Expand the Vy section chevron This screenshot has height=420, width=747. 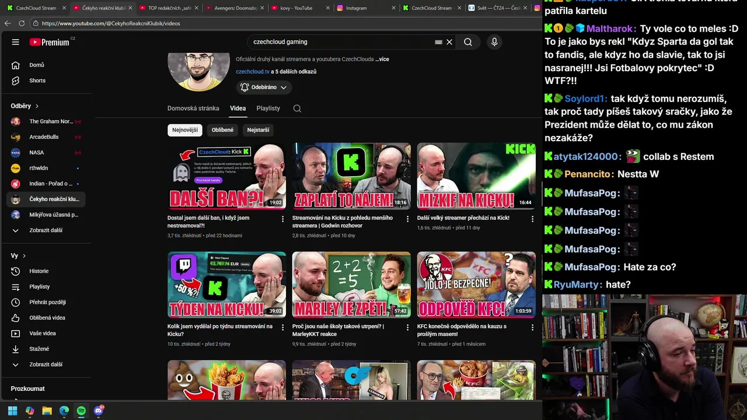(24, 256)
